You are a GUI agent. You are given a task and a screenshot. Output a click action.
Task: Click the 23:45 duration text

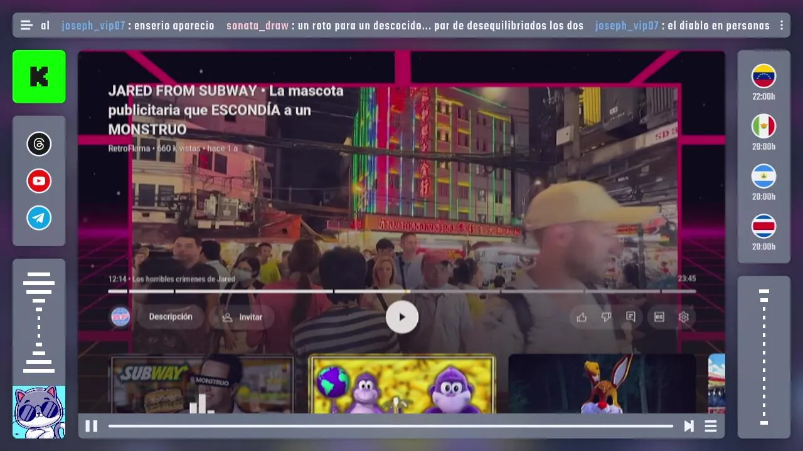pyautogui.click(x=686, y=279)
